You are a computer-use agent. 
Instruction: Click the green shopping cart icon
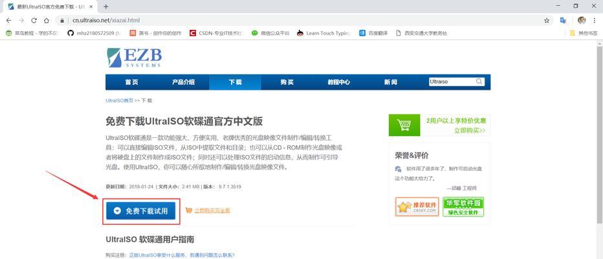tap(404, 125)
